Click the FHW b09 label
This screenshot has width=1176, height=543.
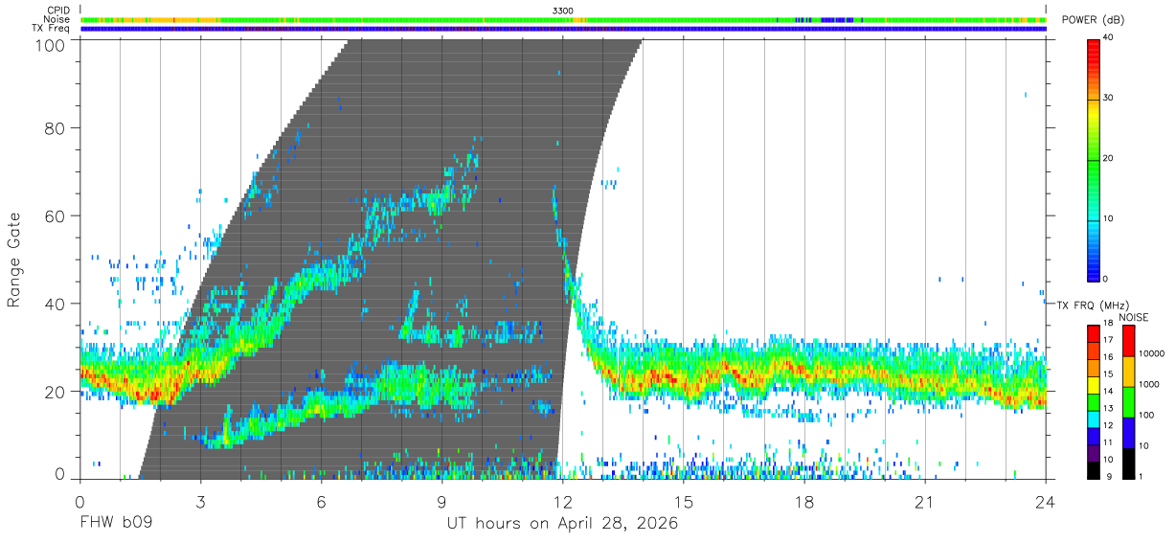(116, 524)
